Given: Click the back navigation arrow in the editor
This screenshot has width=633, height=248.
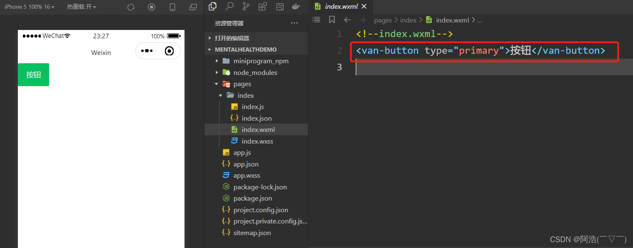Looking at the screenshot, I should [347, 20].
